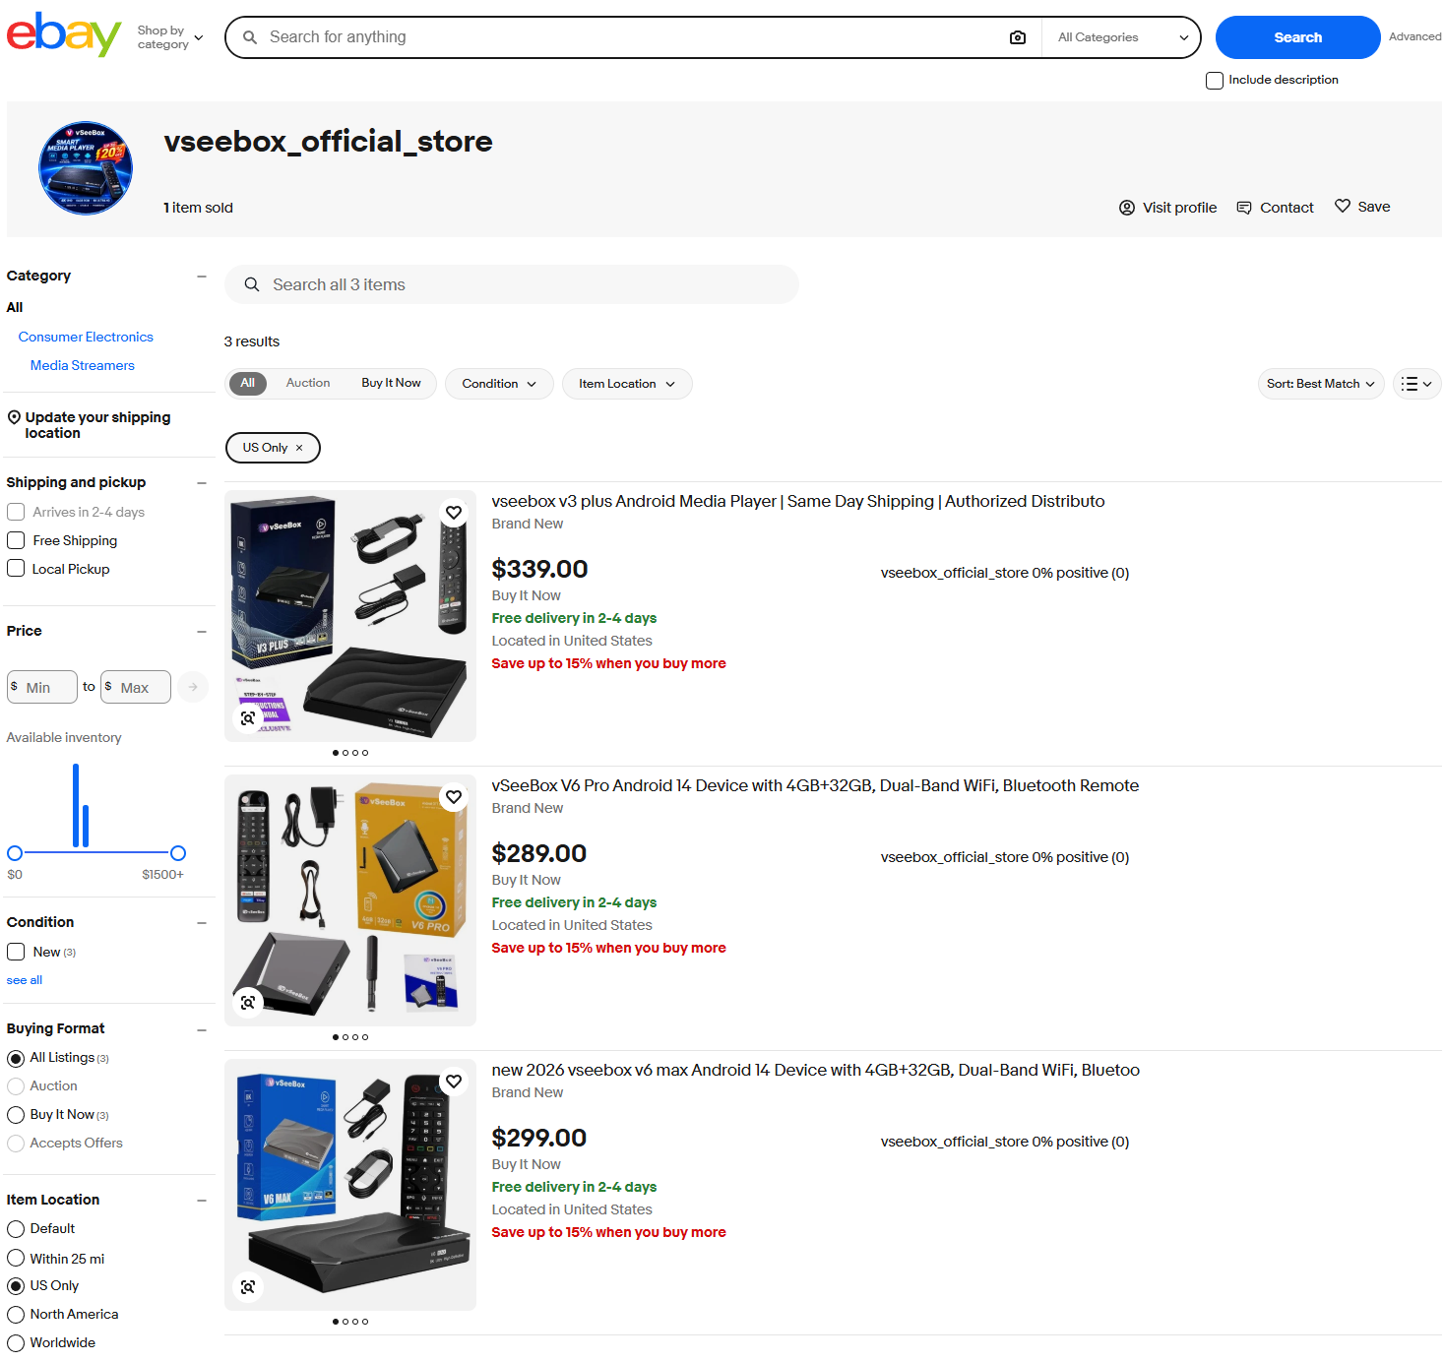Click the shipping location pin icon
Image resolution: width=1444 pixels, height=1362 pixels.
(14, 417)
